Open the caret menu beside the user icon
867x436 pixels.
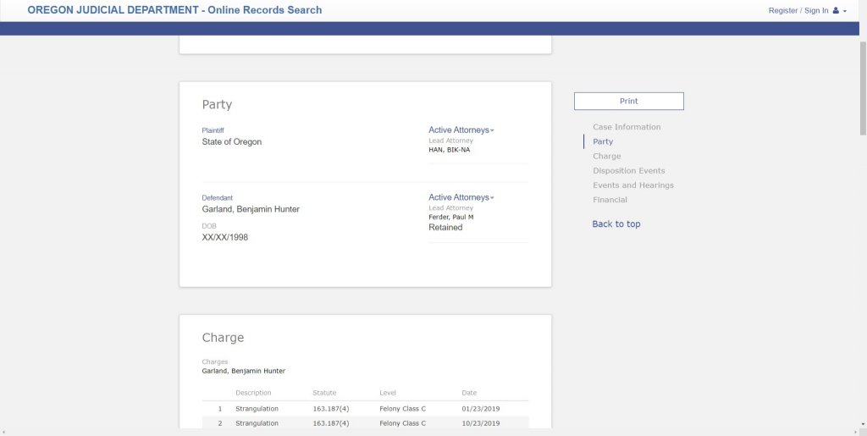(844, 11)
